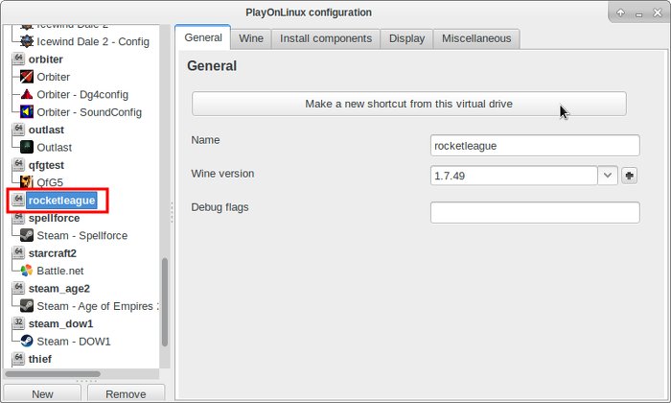Select the Outlast shortcut label
This screenshot has width=671, height=403.
click(55, 148)
